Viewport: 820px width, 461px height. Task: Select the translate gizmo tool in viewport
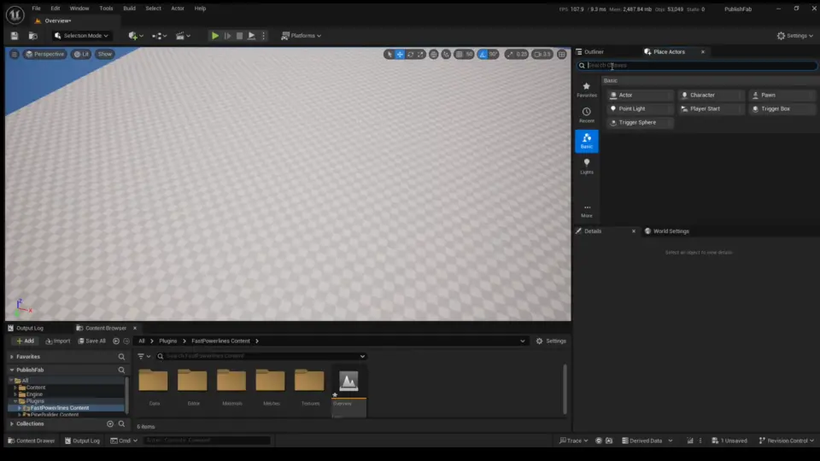[400, 54]
